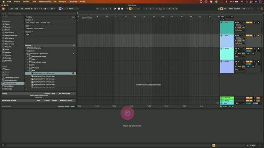264x148 pixels.
Task: Open the Edición menu
Action: pos(26,2)
